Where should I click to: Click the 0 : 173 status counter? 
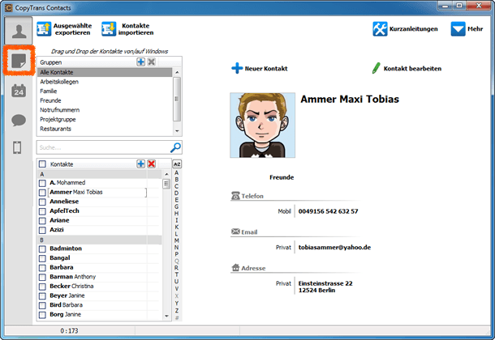click(x=69, y=331)
